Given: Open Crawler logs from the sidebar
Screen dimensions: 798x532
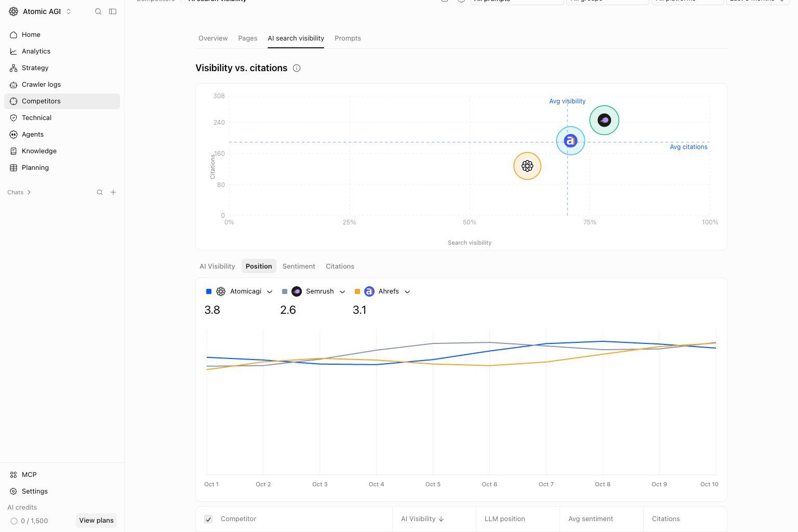Looking at the screenshot, I should click(x=62, y=85).
